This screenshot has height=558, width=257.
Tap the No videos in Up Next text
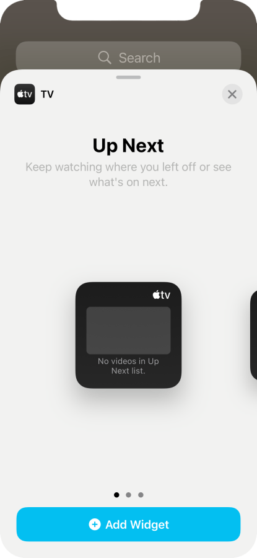[x=128, y=366]
